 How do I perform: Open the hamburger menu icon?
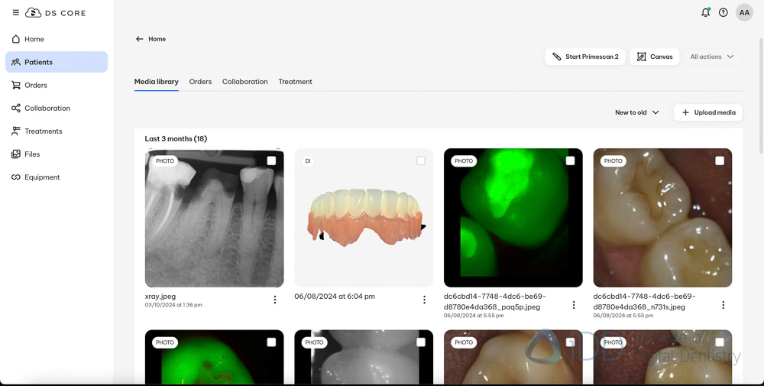tap(15, 13)
